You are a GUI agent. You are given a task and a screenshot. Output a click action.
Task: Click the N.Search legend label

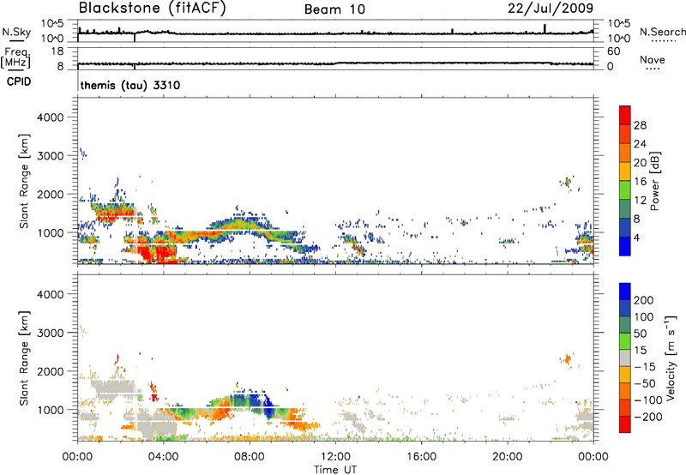click(662, 32)
